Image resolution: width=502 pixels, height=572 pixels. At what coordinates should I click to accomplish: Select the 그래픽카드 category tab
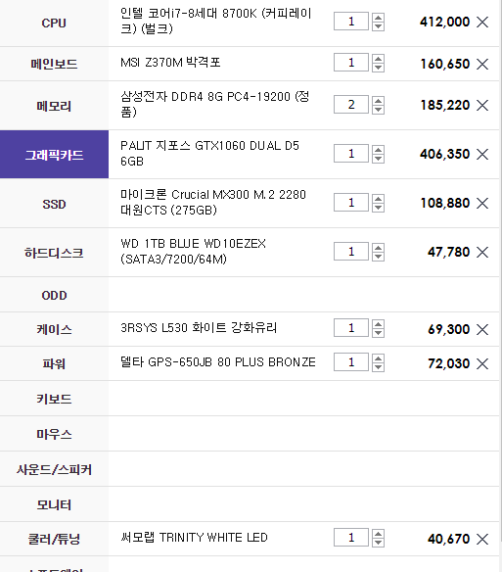pos(55,155)
